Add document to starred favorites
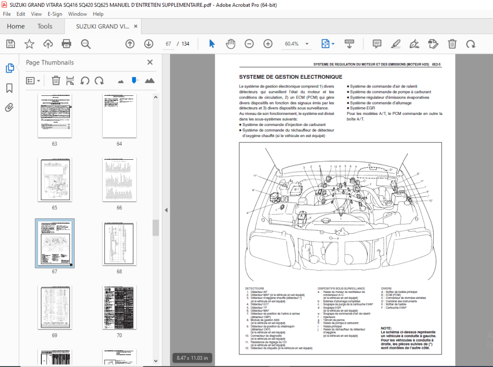The height and width of the screenshot is (367, 493). [x=29, y=44]
